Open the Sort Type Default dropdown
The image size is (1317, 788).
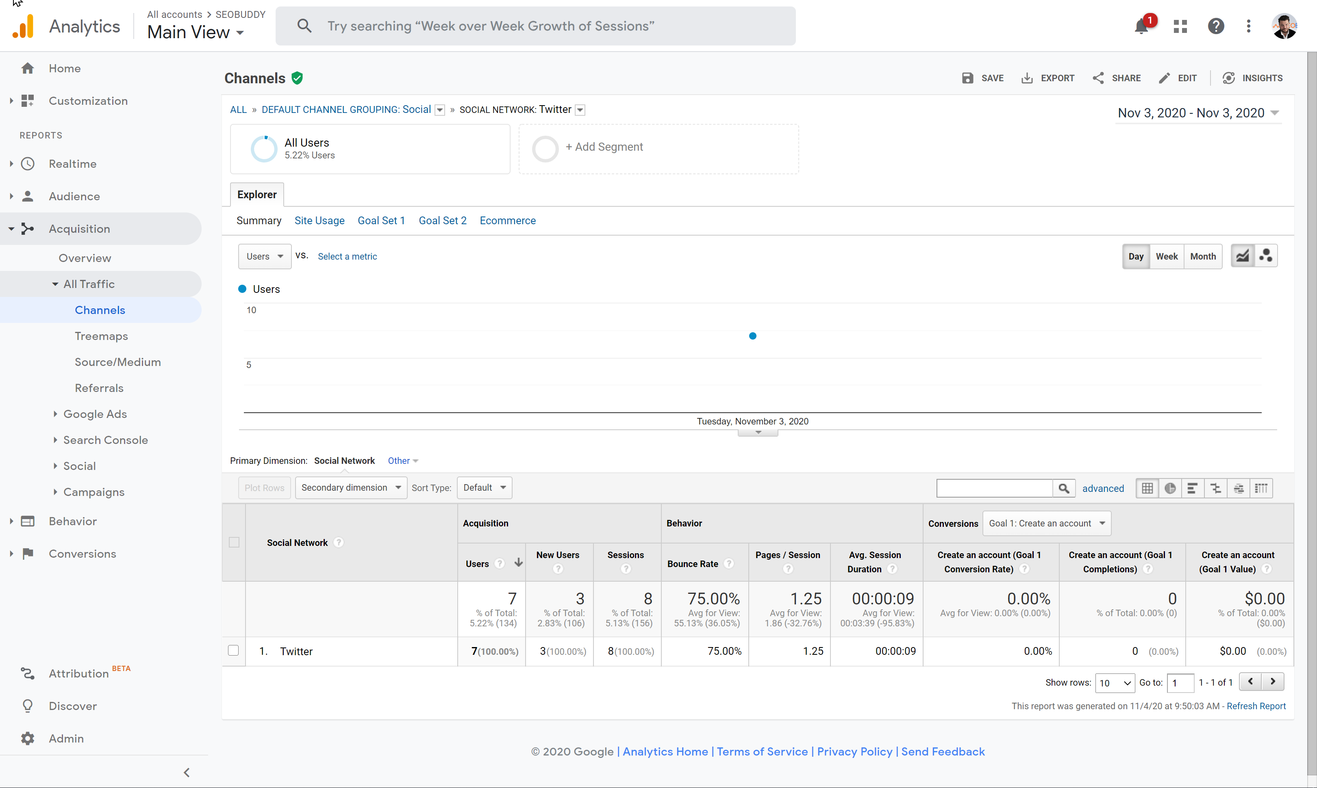[x=484, y=487]
